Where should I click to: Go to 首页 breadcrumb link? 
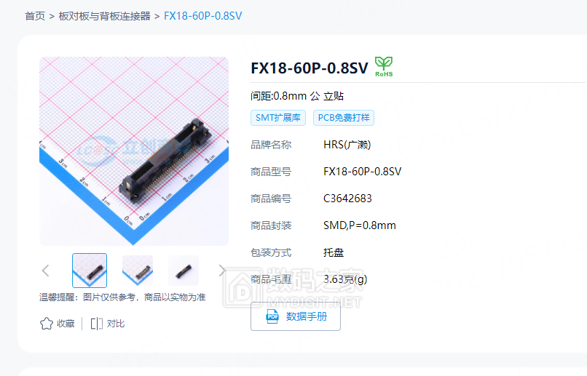(x=35, y=16)
